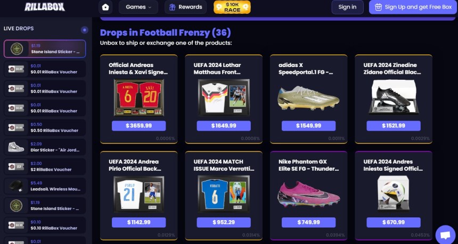Screen dimensions: 458x244
Task: Click the Sign in button
Action: coord(347,7)
